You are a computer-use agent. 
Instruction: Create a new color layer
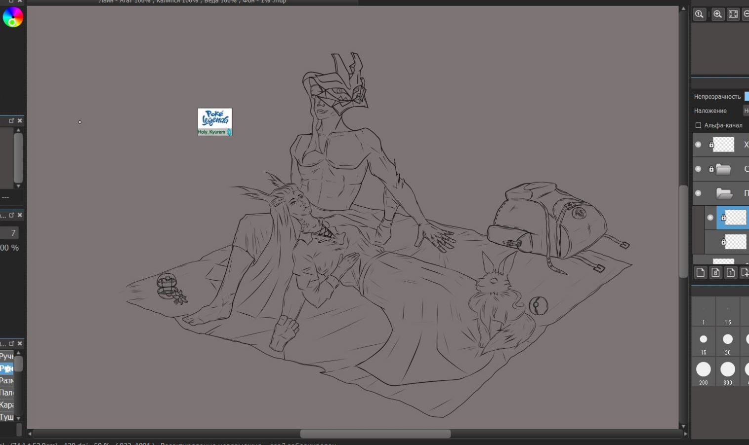click(x=700, y=272)
